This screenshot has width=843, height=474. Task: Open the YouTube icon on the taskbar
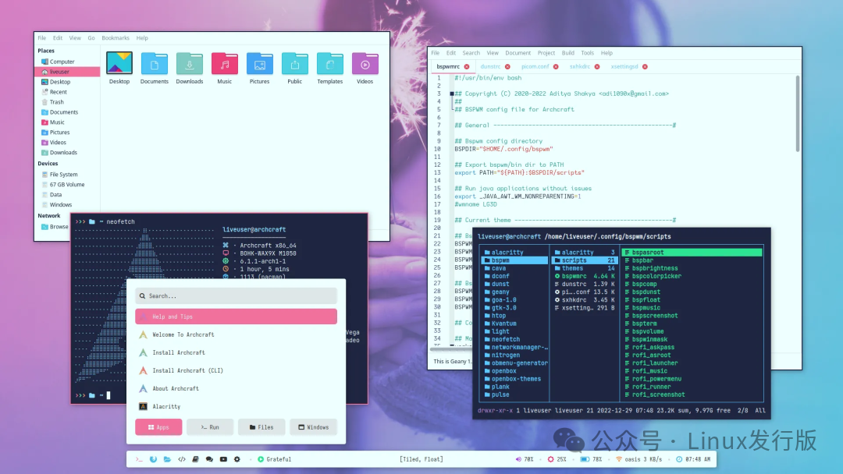[223, 459]
